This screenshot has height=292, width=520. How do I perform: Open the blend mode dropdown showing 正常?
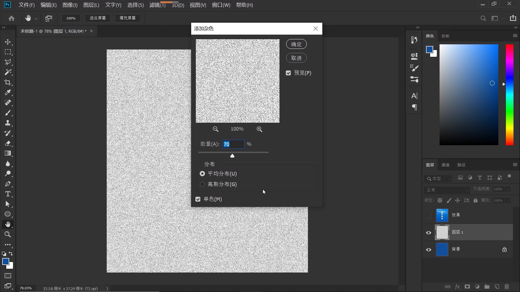click(x=447, y=190)
